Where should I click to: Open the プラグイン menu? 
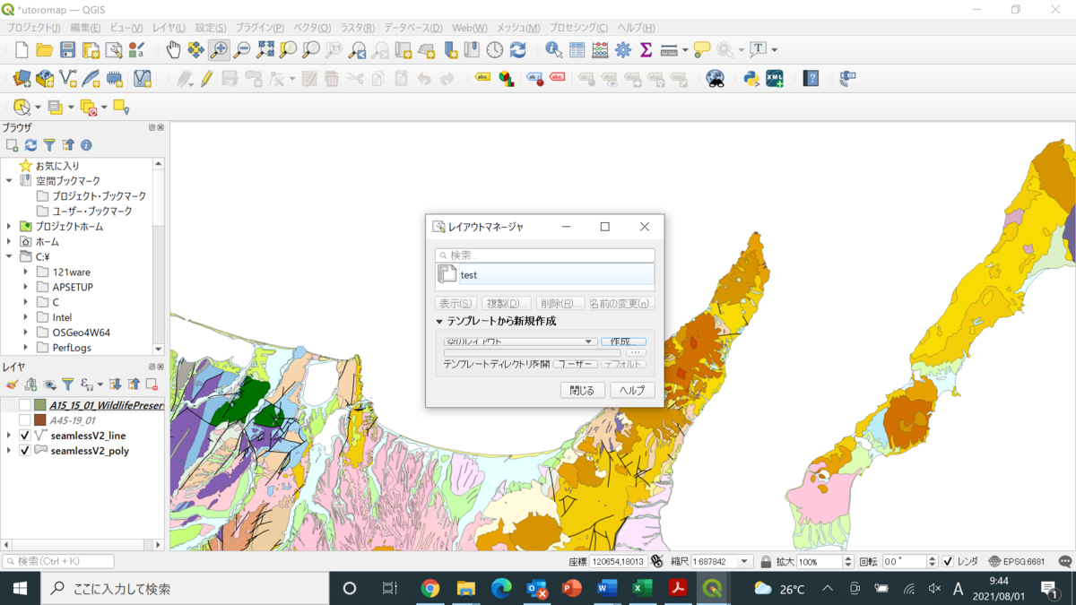click(260, 28)
